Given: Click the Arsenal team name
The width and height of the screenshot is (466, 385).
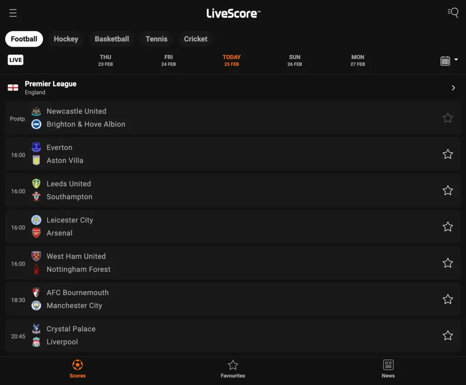Looking at the screenshot, I should pos(60,233).
